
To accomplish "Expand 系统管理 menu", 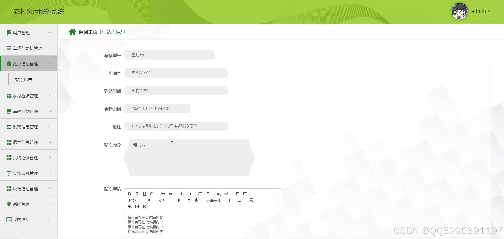I will (29, 204).
